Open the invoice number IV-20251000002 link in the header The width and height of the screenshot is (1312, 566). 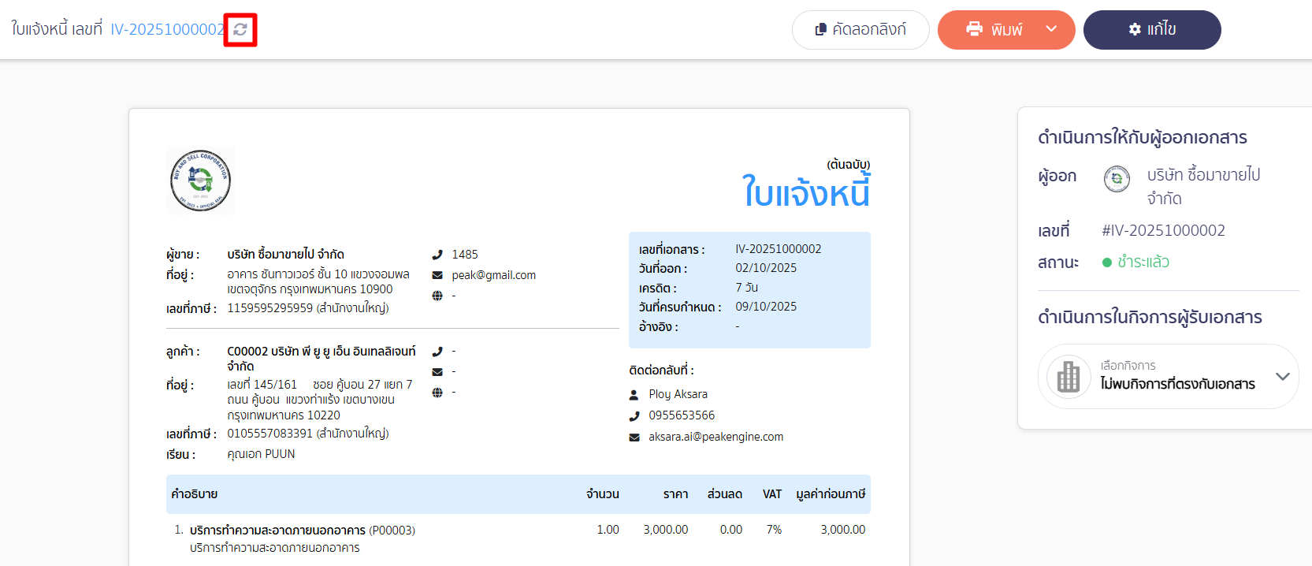(x=167, y=30)
